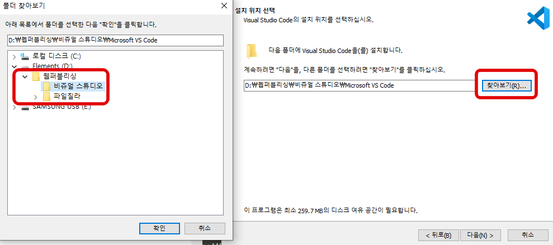Select the 파일질라 folder icon
The width and height of the screenshot is (553, 245).
(x=46, y=97)
